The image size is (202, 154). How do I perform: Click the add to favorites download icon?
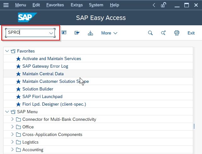click(90, 33)
